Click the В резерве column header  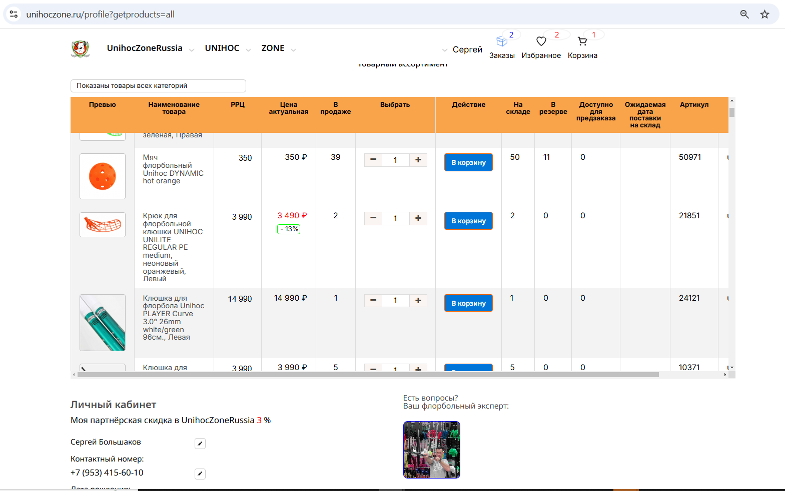tap(553, 108)
